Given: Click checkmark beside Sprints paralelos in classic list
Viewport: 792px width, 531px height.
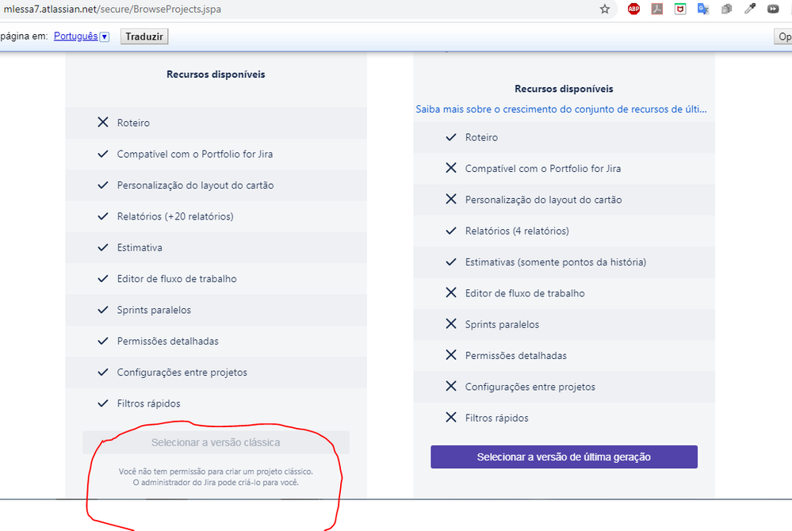Looking at the screenshot, I should tap(102, 310).
